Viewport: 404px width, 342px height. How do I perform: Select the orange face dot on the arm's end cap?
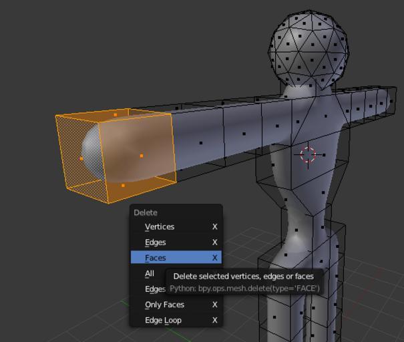click(81, 158)
